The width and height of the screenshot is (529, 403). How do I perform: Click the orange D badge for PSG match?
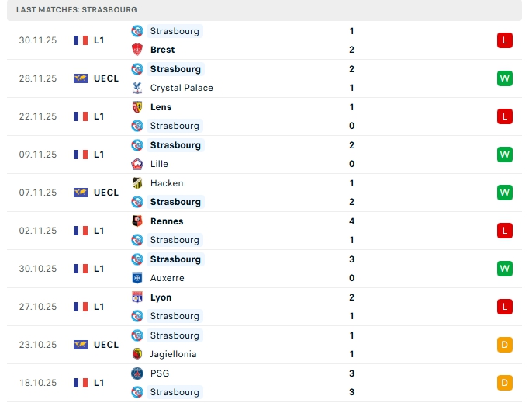[505, 383]
